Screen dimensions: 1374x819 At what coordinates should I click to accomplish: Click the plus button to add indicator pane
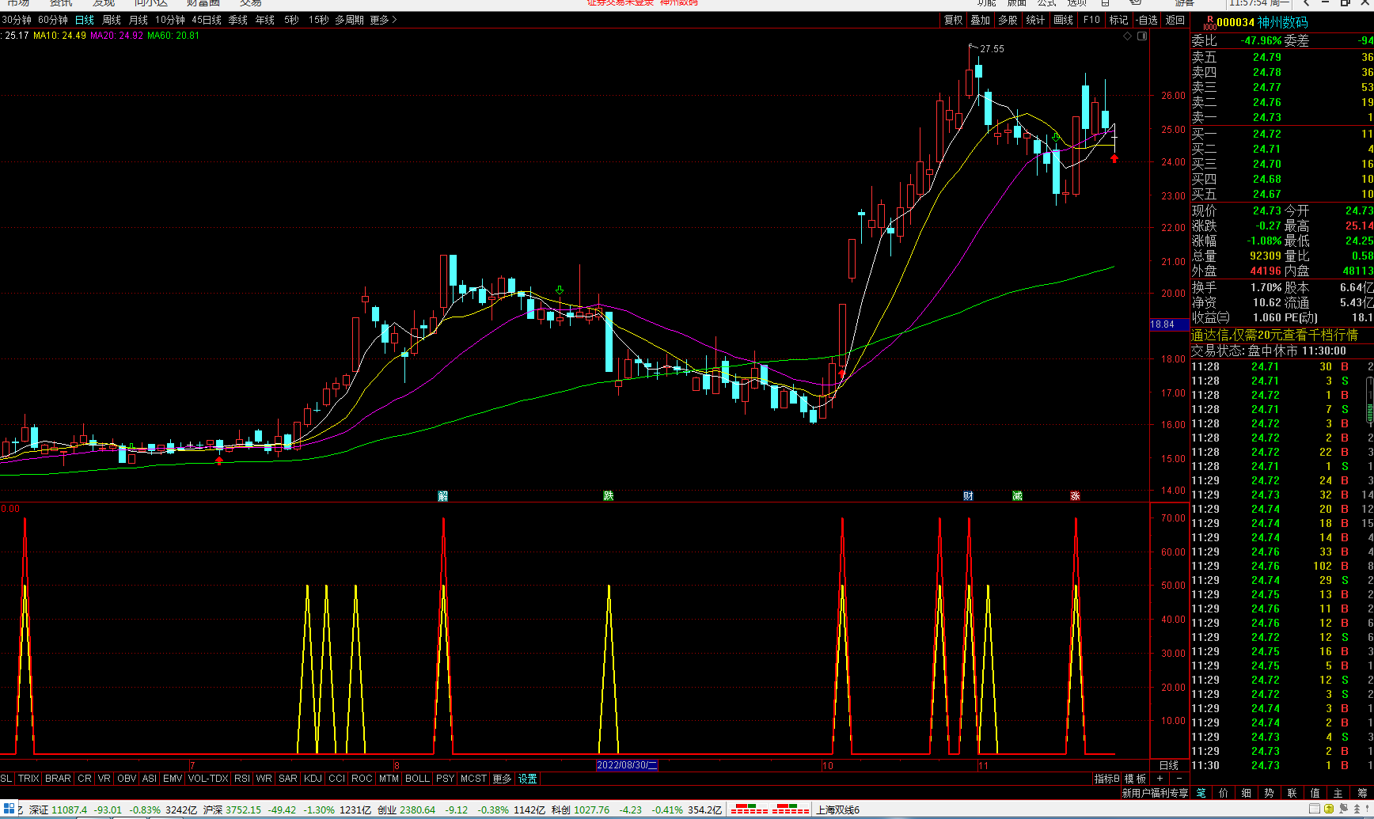point(1160,779)
